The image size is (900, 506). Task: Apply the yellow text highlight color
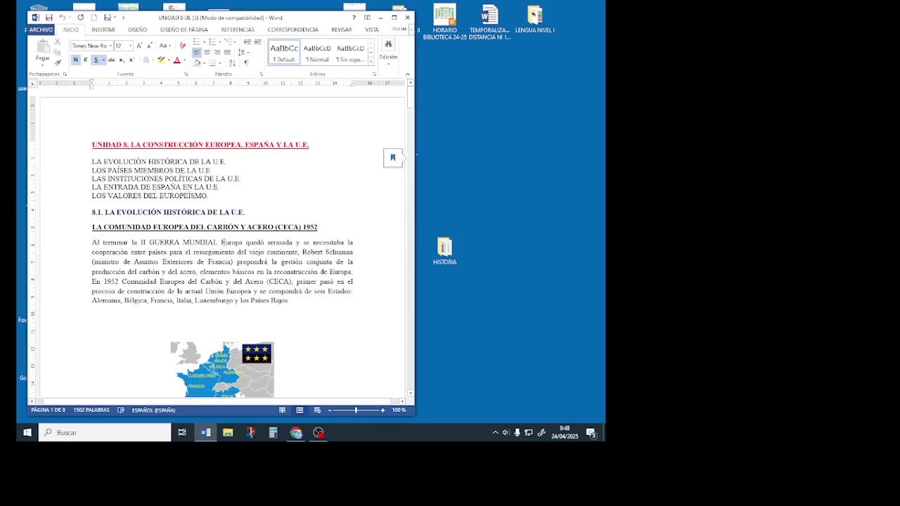click(161, 60)
